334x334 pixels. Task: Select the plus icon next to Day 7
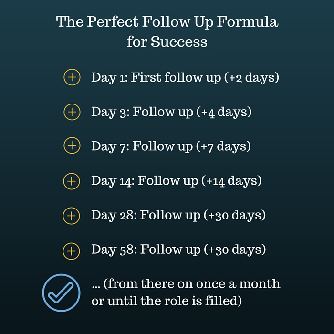click(x=72, y=146)
